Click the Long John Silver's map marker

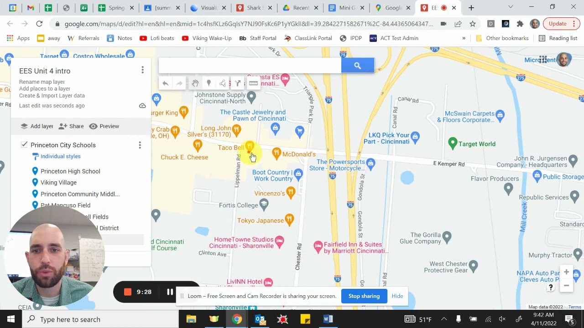click(236, 131)
